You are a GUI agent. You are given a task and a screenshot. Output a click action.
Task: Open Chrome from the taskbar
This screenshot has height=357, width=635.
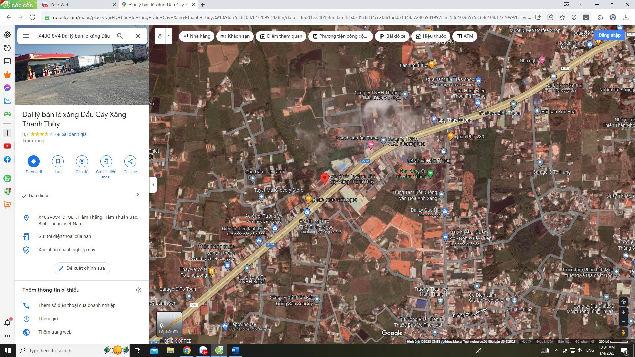point(187,350)
